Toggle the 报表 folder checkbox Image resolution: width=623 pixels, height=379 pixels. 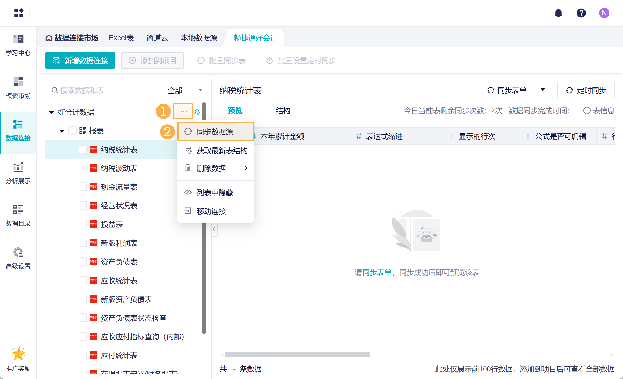72,130
